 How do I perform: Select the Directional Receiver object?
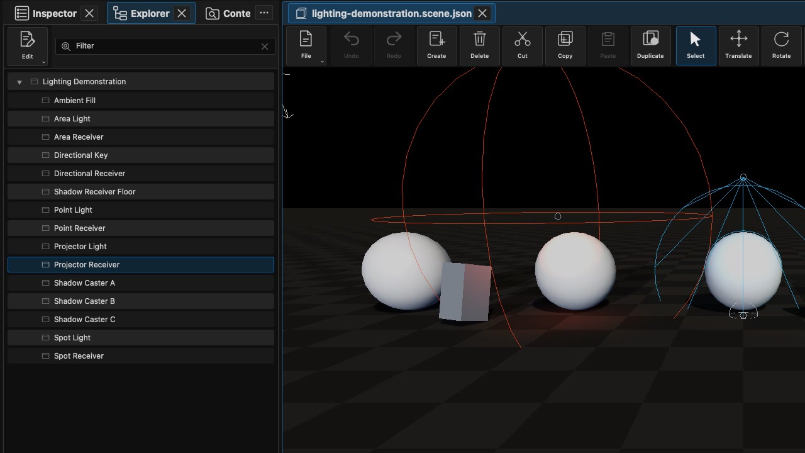tap(141, 174)
